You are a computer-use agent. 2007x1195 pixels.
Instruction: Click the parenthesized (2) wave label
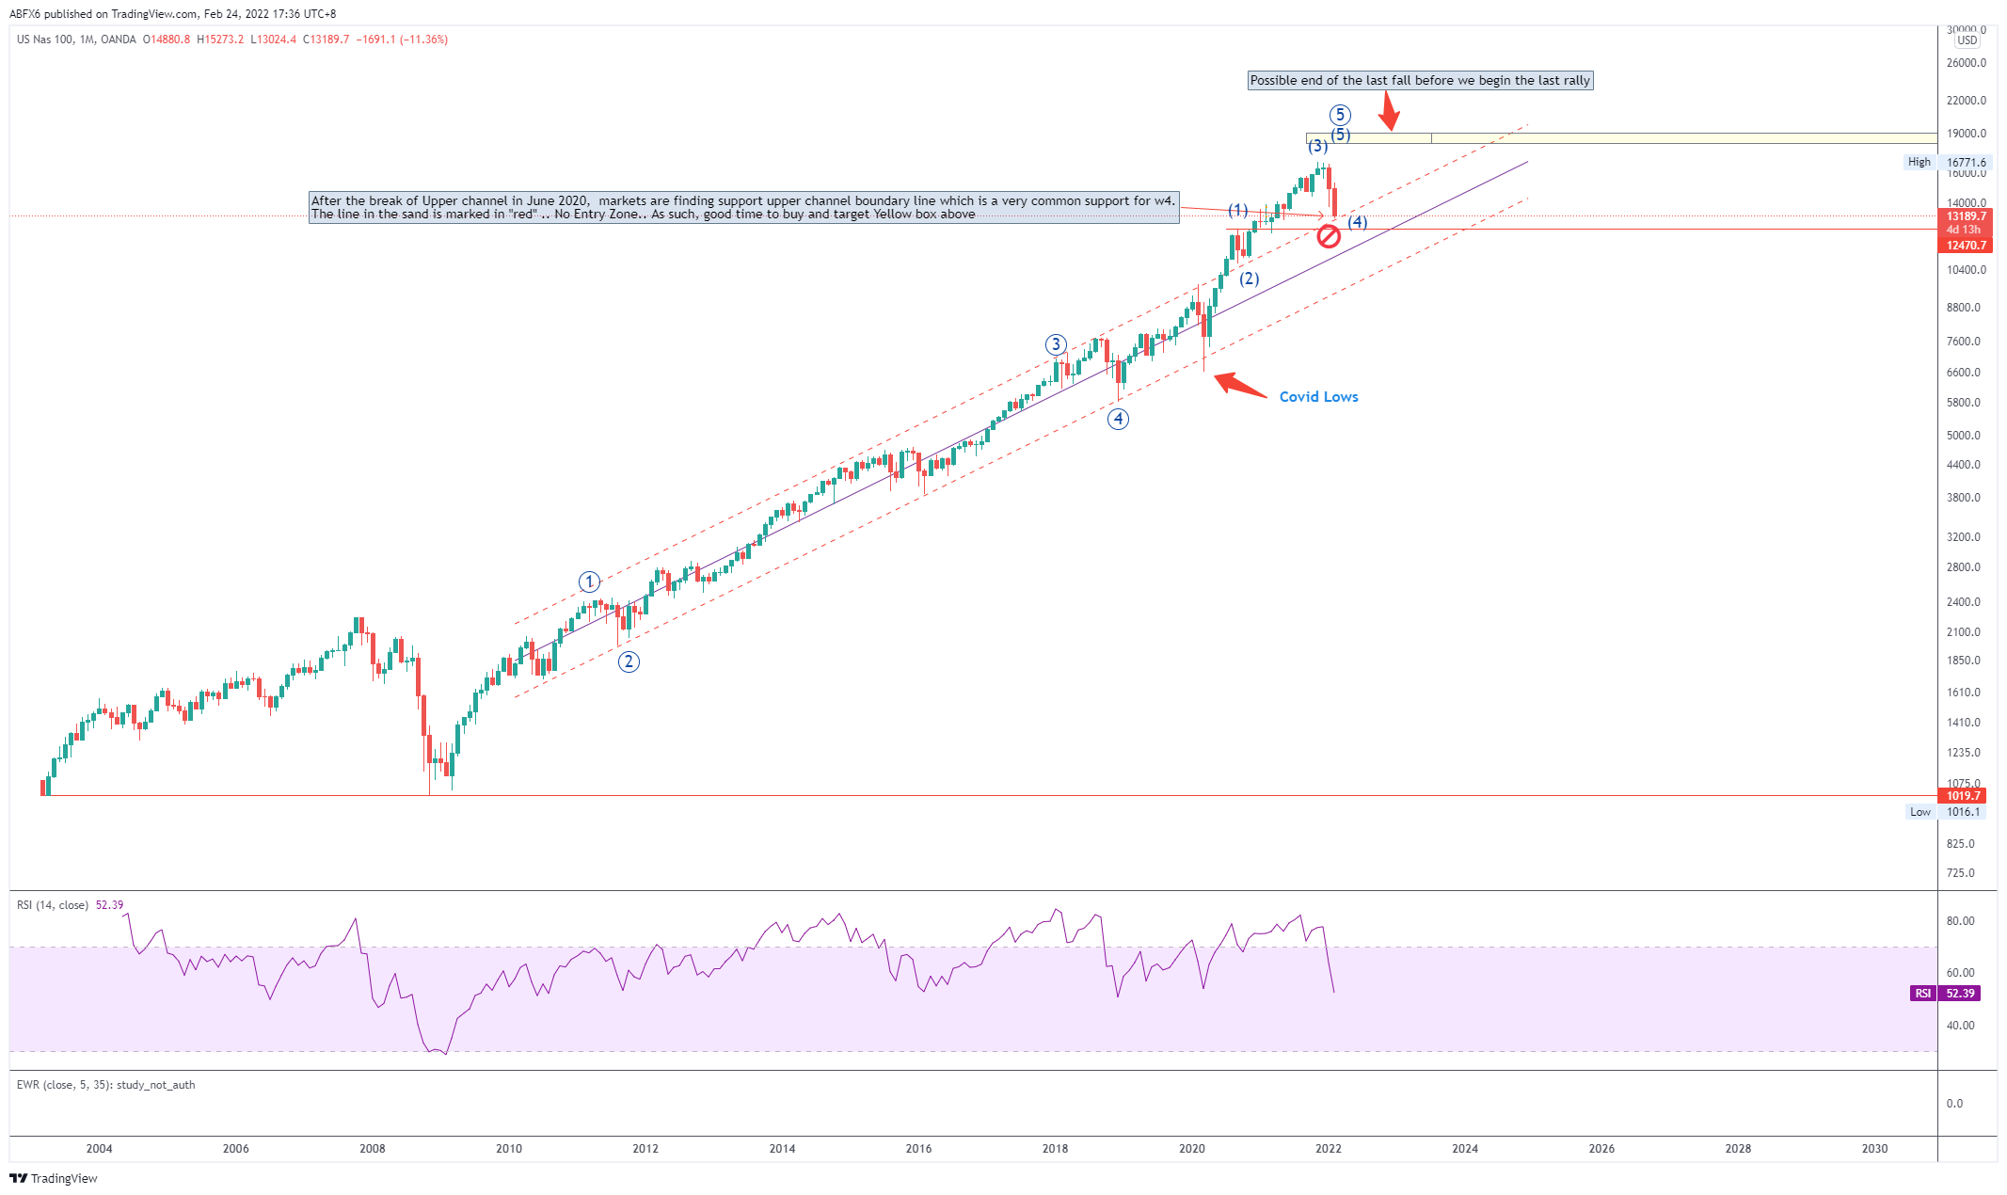click(1249, 279)
